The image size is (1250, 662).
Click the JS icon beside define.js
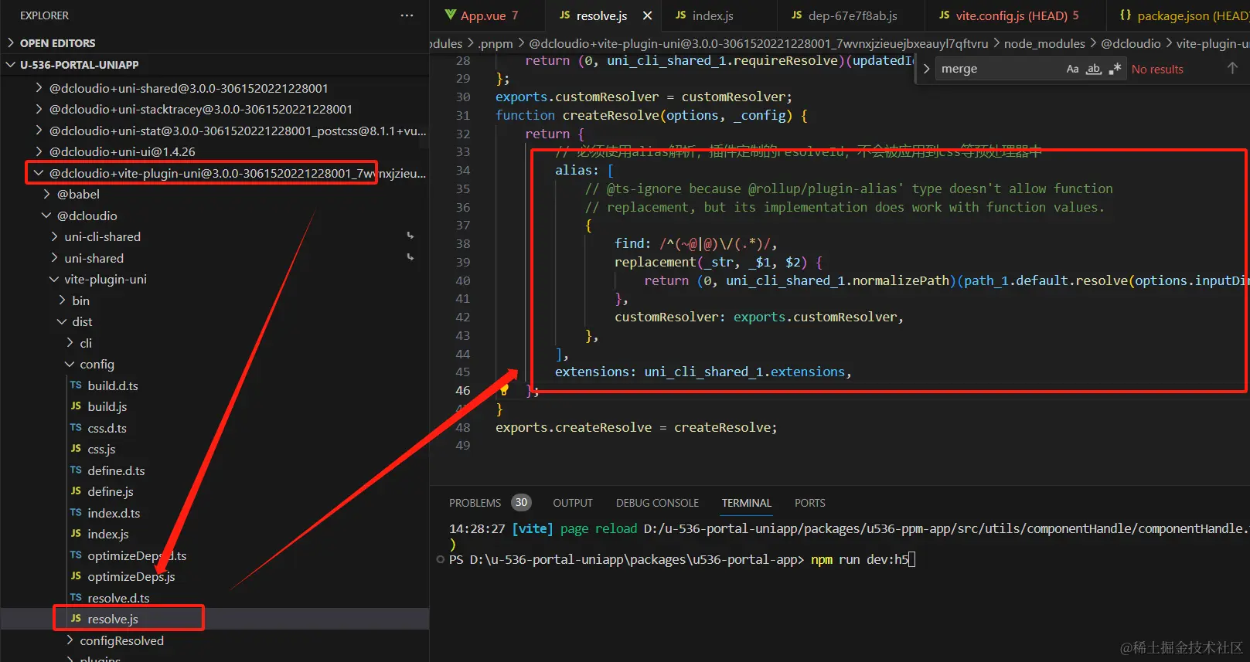click(76, 491)
